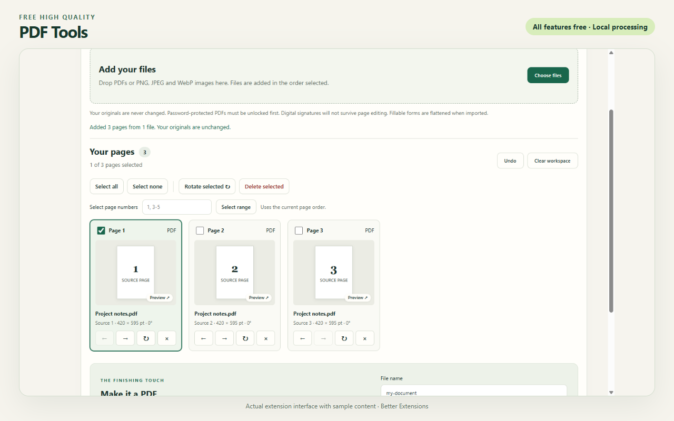Image resolution: width=674 pixels, height=421 pixels.
Task: Delete selected pages
Action: click(x=264, y=186)
